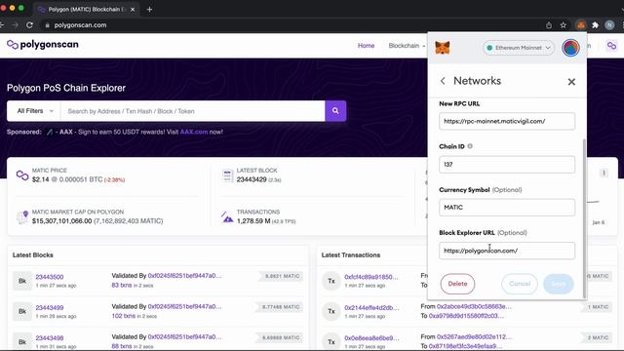Open block 23443499 link
The height and width of the screenshot is (351, 624).
click(50, 308)
